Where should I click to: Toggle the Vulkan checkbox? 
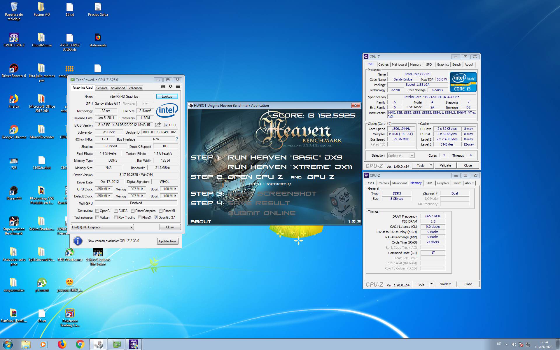pyautogui.click(x=97, y=217)
